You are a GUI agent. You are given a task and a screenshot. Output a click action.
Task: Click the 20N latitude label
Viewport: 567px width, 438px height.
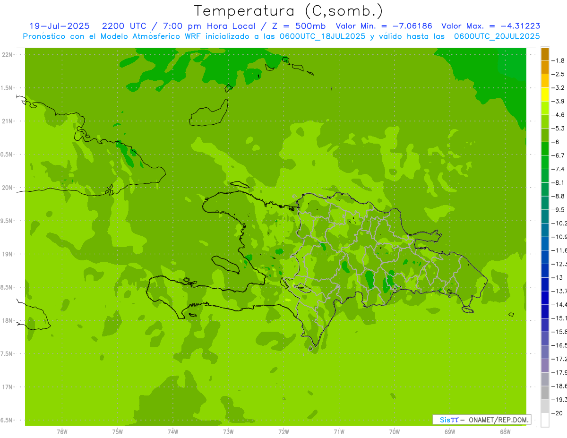(8, 188)
